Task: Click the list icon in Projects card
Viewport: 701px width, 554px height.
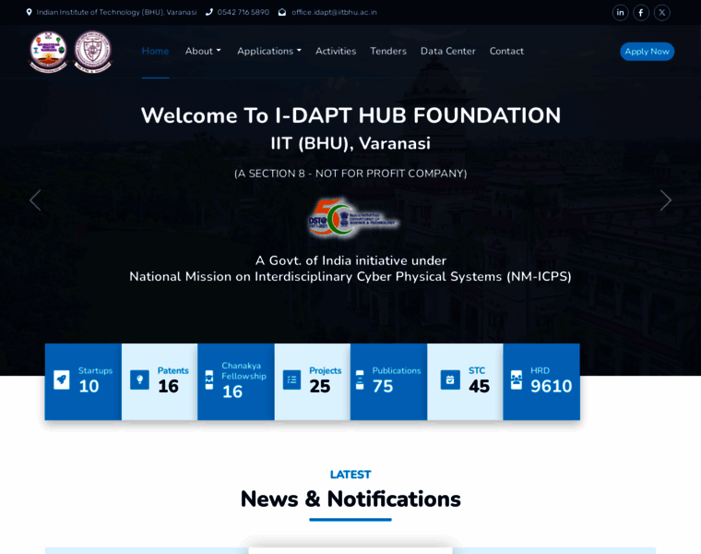Action: 292,379
